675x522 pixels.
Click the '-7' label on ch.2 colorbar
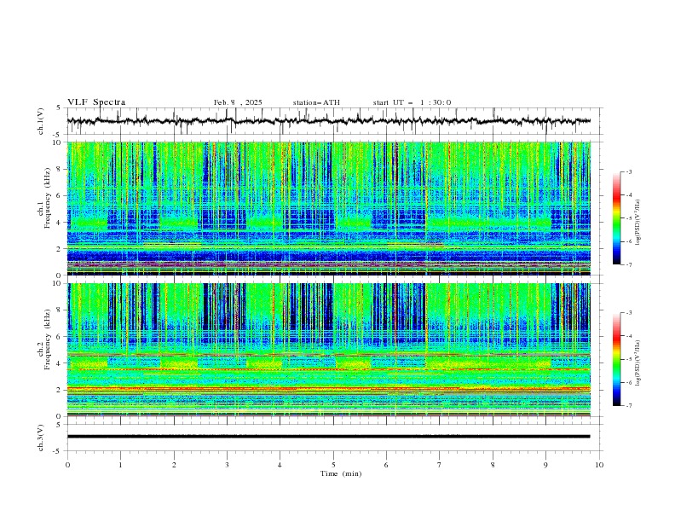pyautogui.click(x=629, y=405)
